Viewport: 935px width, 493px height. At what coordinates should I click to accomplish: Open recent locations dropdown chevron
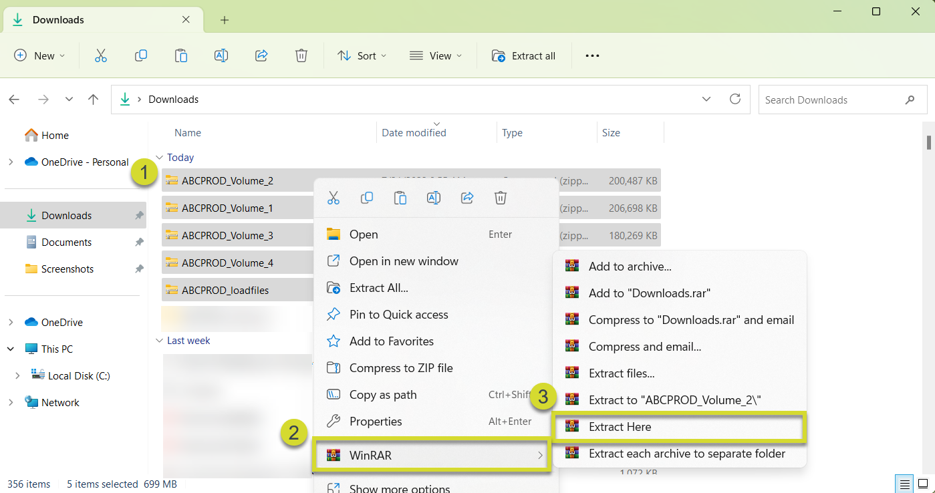pyautogui.click(x=69, y=100)
